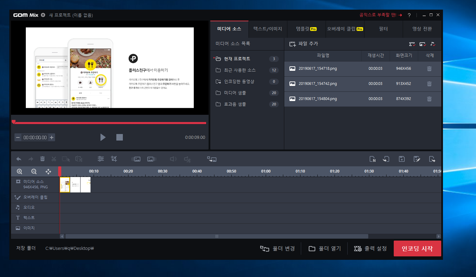Select the 미디어 소스 tab
The height and width of the screenshot is (277, 476).
[x=229, y=29]
